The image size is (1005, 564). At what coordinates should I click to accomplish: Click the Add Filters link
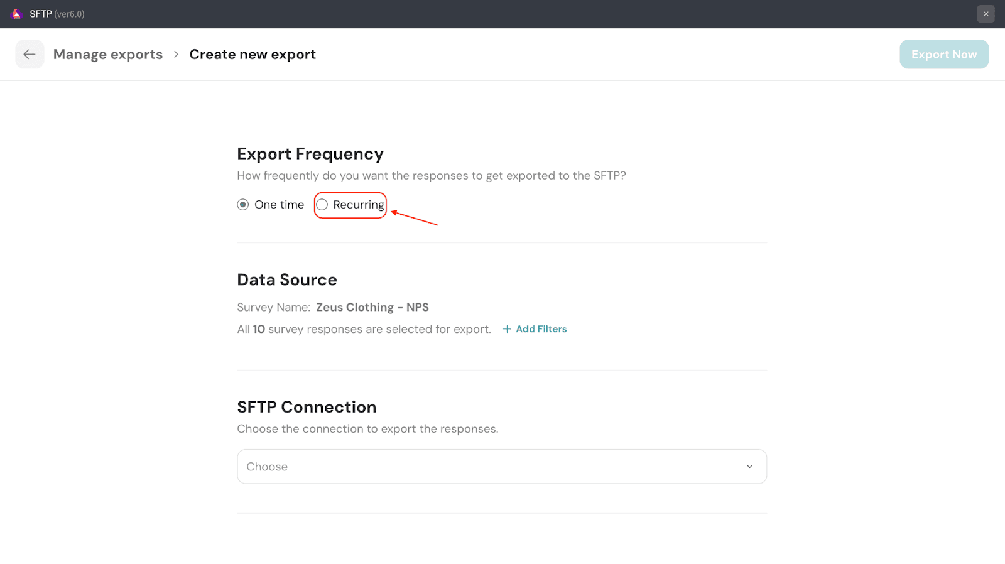[541, 329]
